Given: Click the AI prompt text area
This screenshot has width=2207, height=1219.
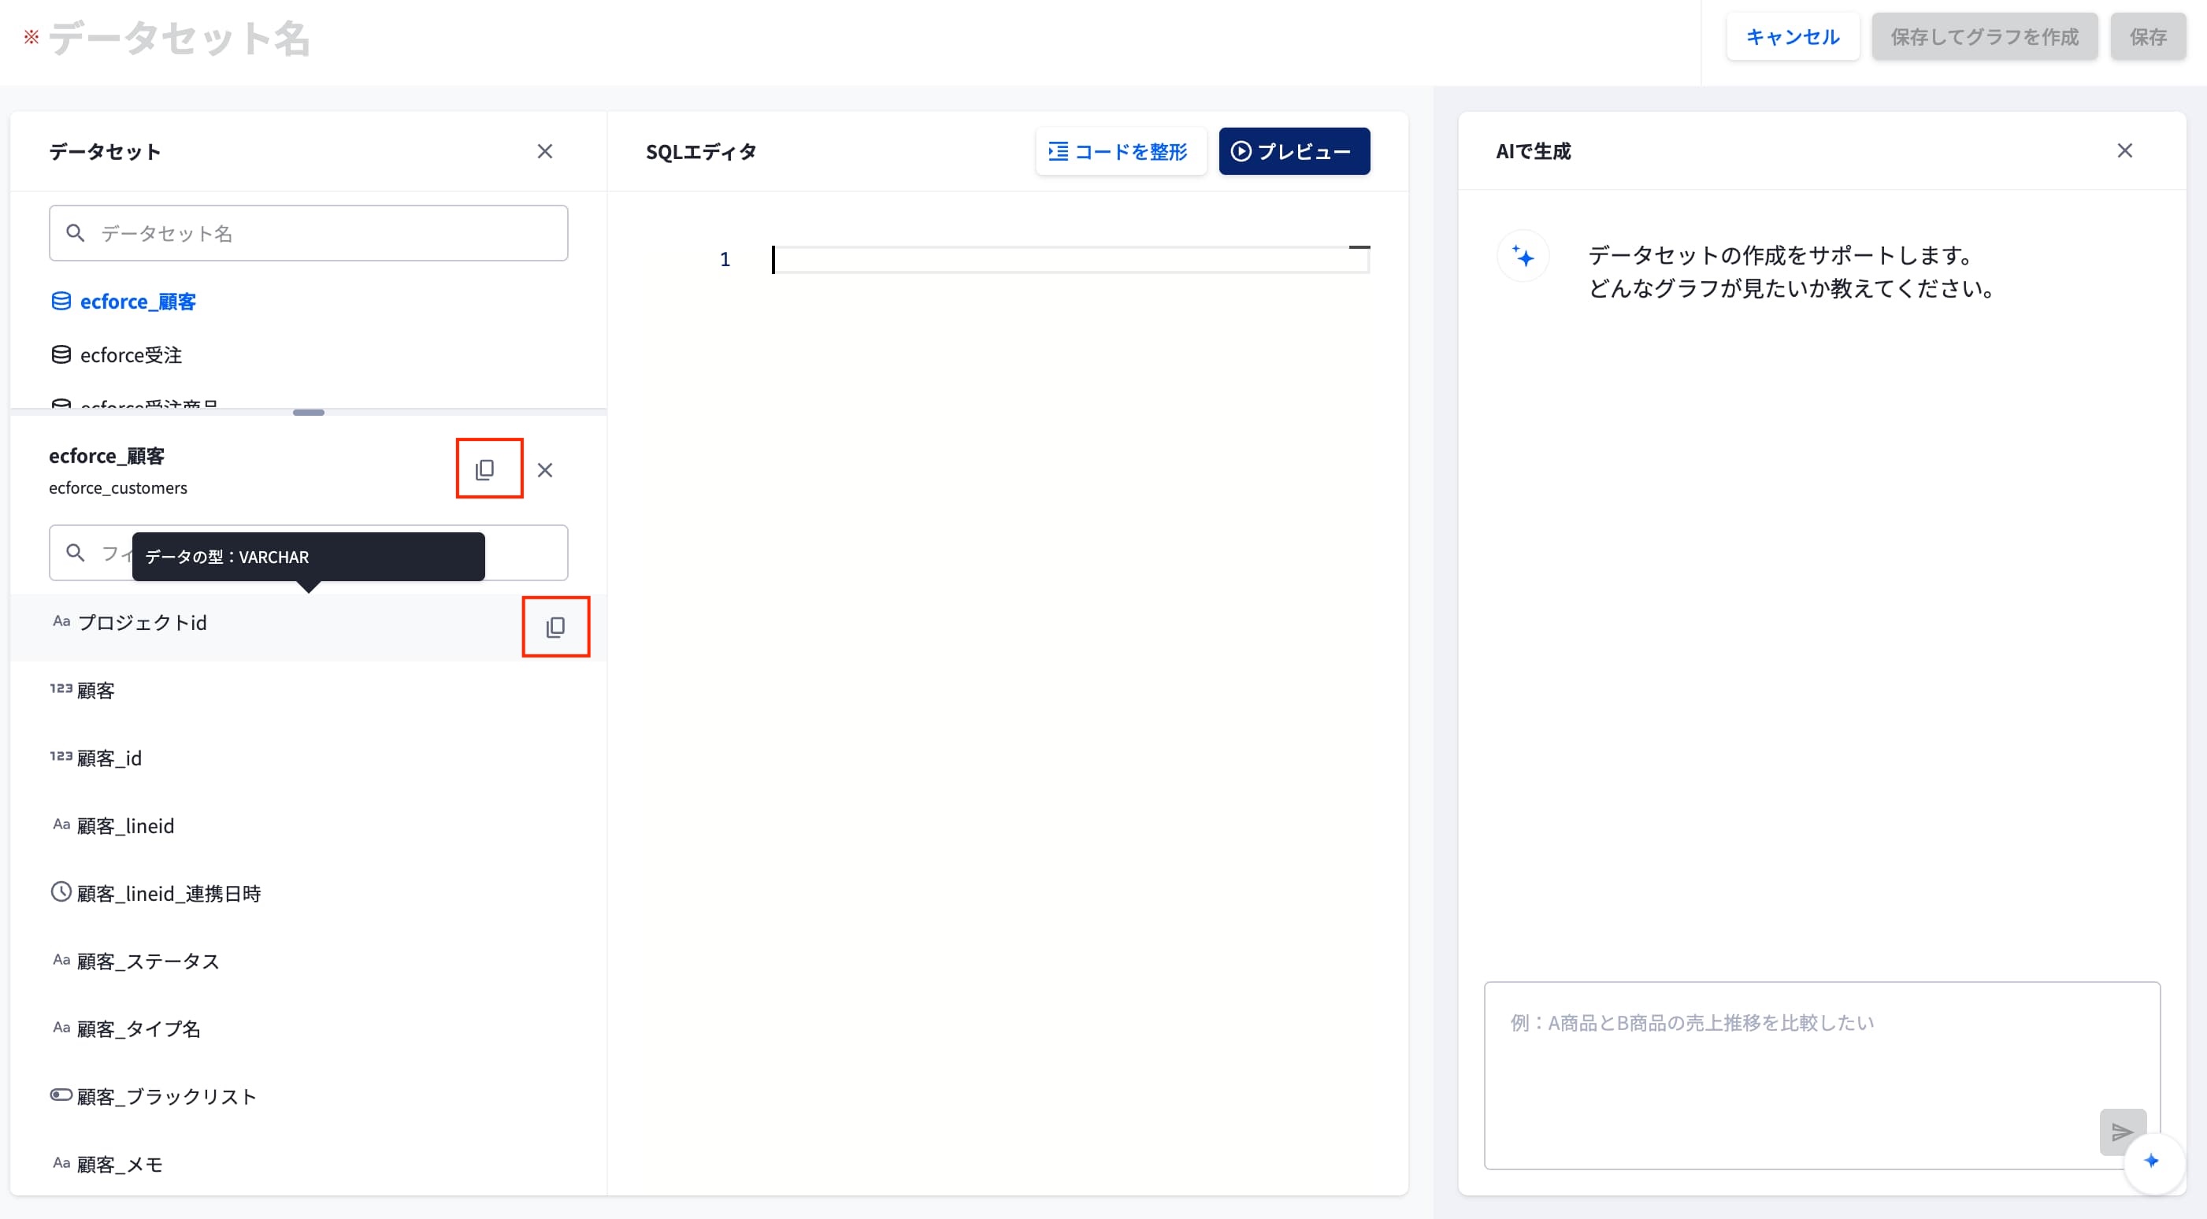Looking at the screenshot, I should point(1823,1075).
